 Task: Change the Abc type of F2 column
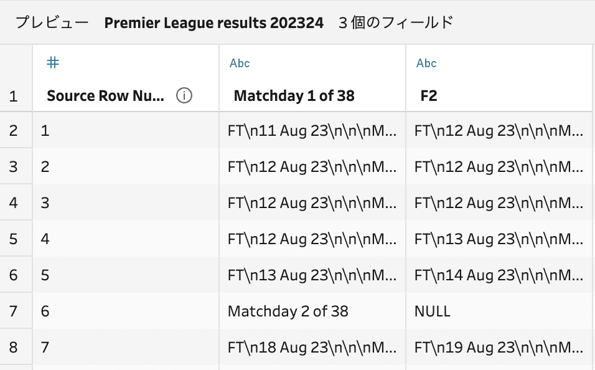point(426,63)
